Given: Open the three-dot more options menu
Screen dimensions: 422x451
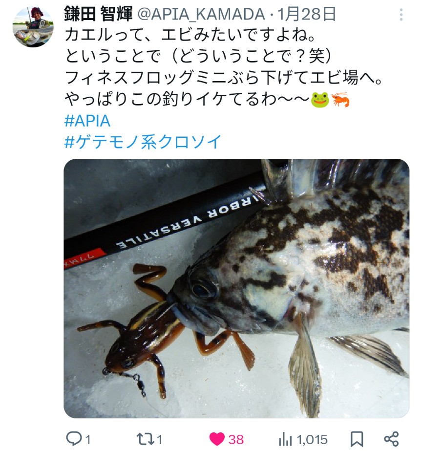Looking at the screenshot, I should pos(401,14).
